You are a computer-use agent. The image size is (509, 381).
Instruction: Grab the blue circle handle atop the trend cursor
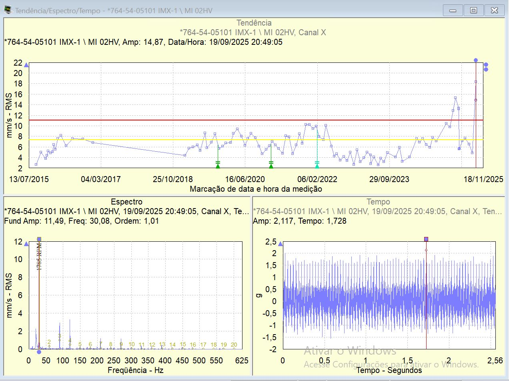click(476, 60)
